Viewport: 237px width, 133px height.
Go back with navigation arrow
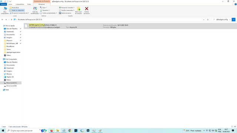point(2,20)
